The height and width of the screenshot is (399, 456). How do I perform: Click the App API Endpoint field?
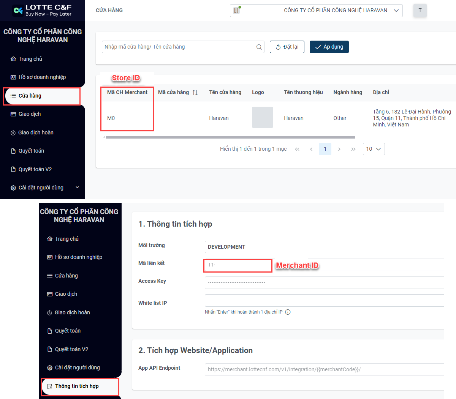[325, 369]
